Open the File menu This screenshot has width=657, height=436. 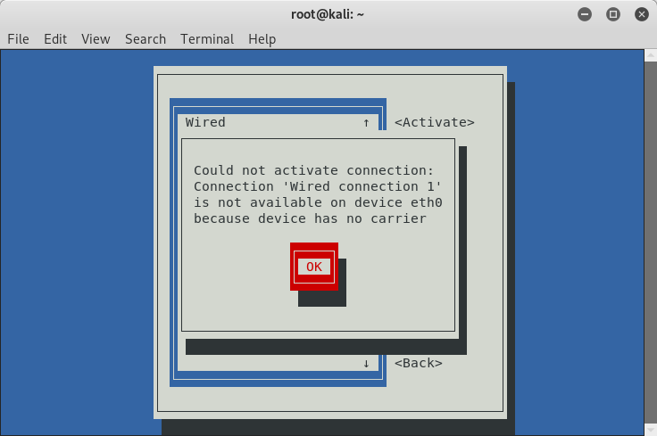[x=18, y=39]
